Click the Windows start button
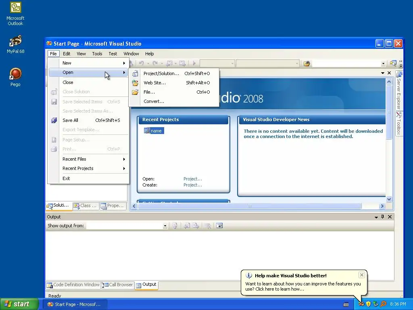 point(19,304)
